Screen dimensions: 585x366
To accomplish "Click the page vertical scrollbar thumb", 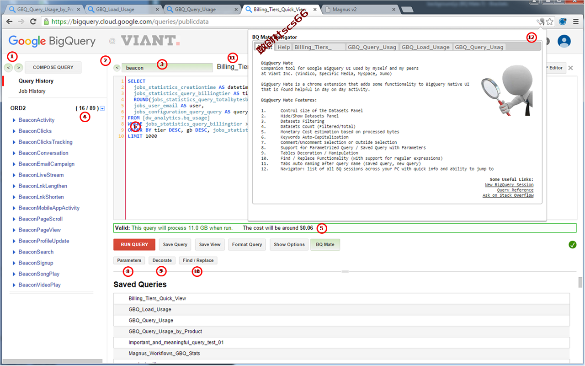I will click(580, 282).
